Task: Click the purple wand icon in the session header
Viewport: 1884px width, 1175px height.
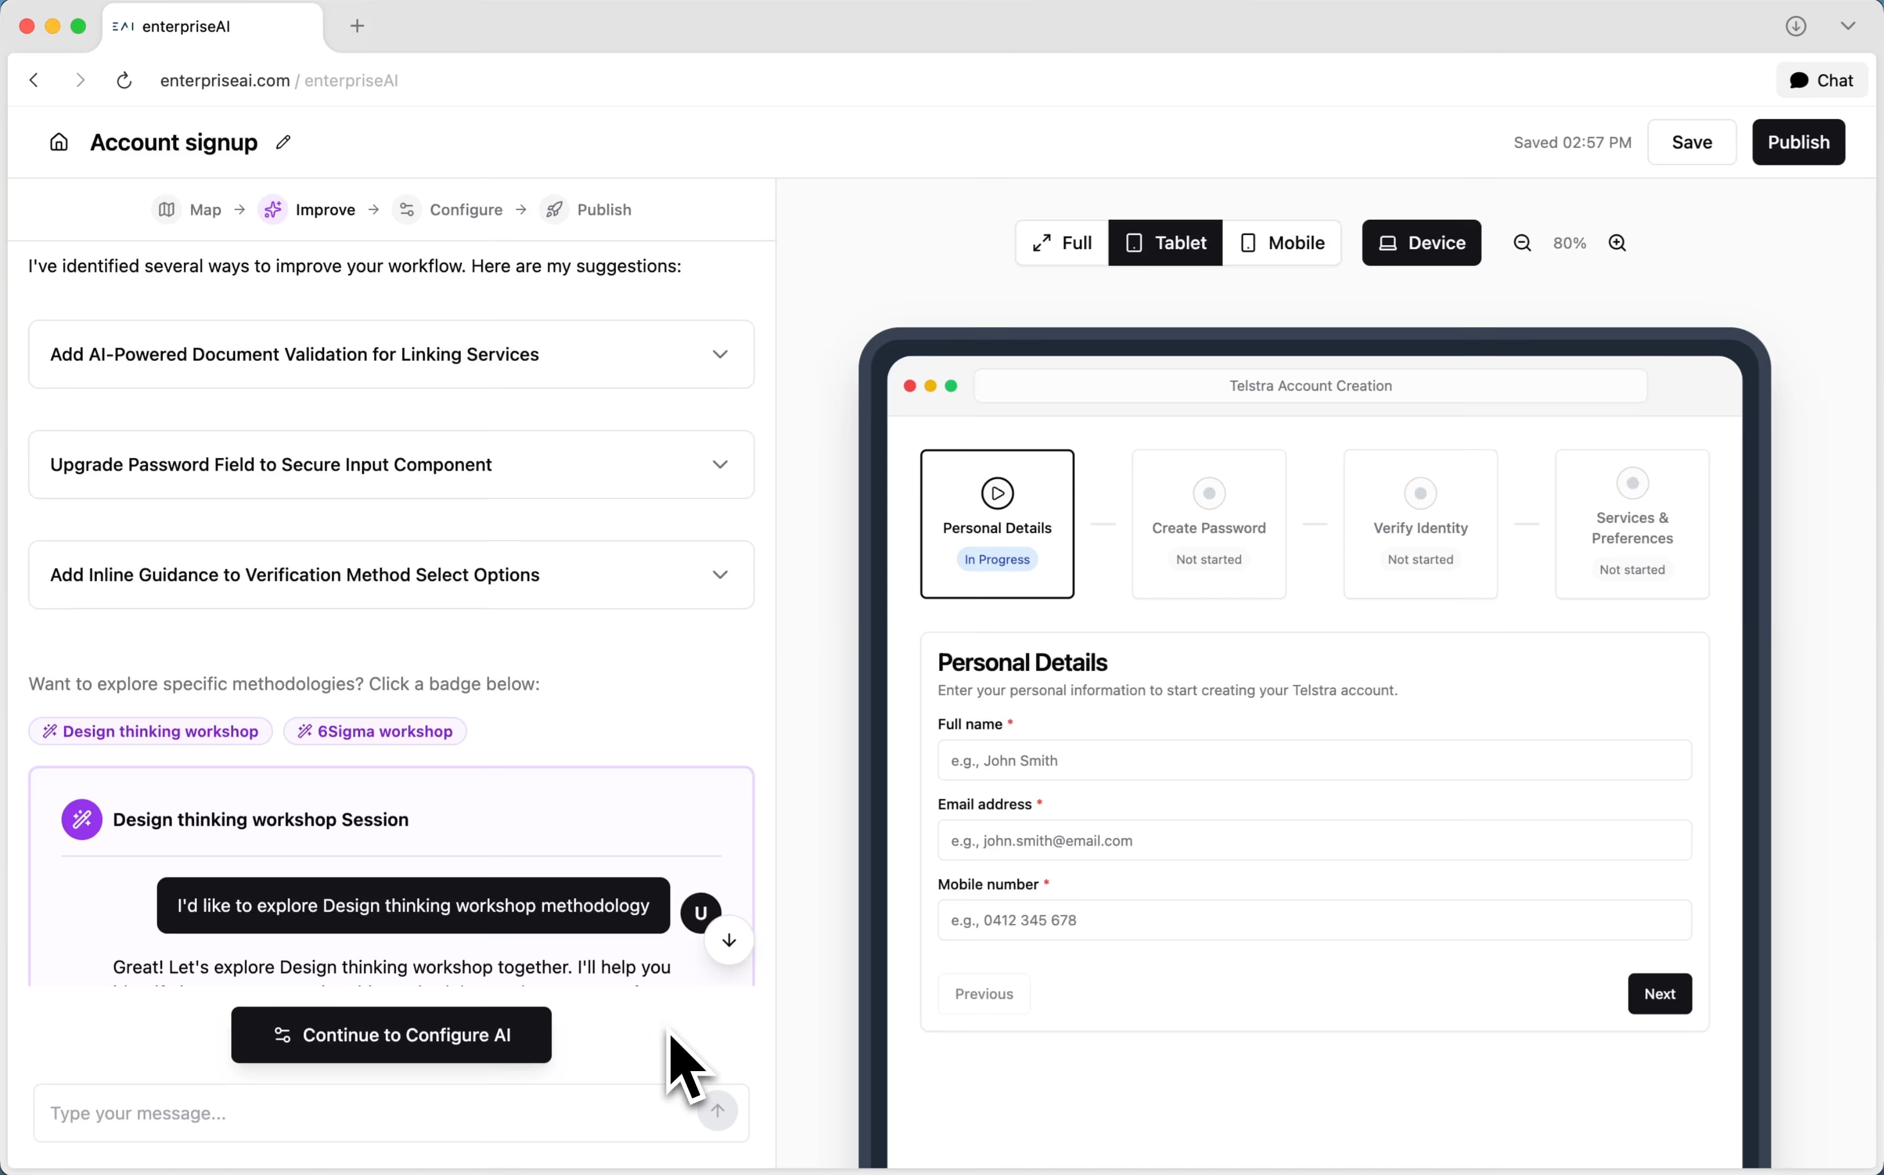Action: (82, 820)
